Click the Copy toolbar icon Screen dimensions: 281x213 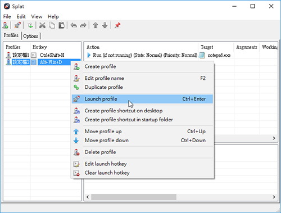pos(52,25)
